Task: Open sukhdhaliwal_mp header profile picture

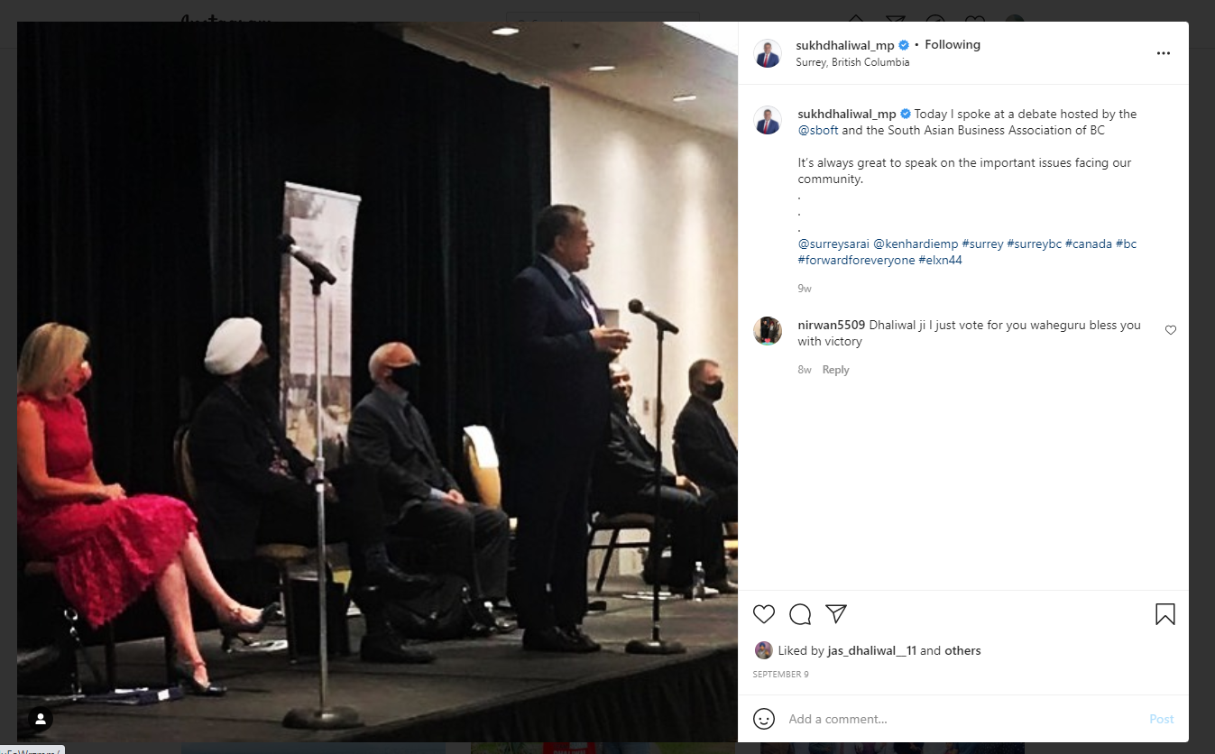Action: 768,53
